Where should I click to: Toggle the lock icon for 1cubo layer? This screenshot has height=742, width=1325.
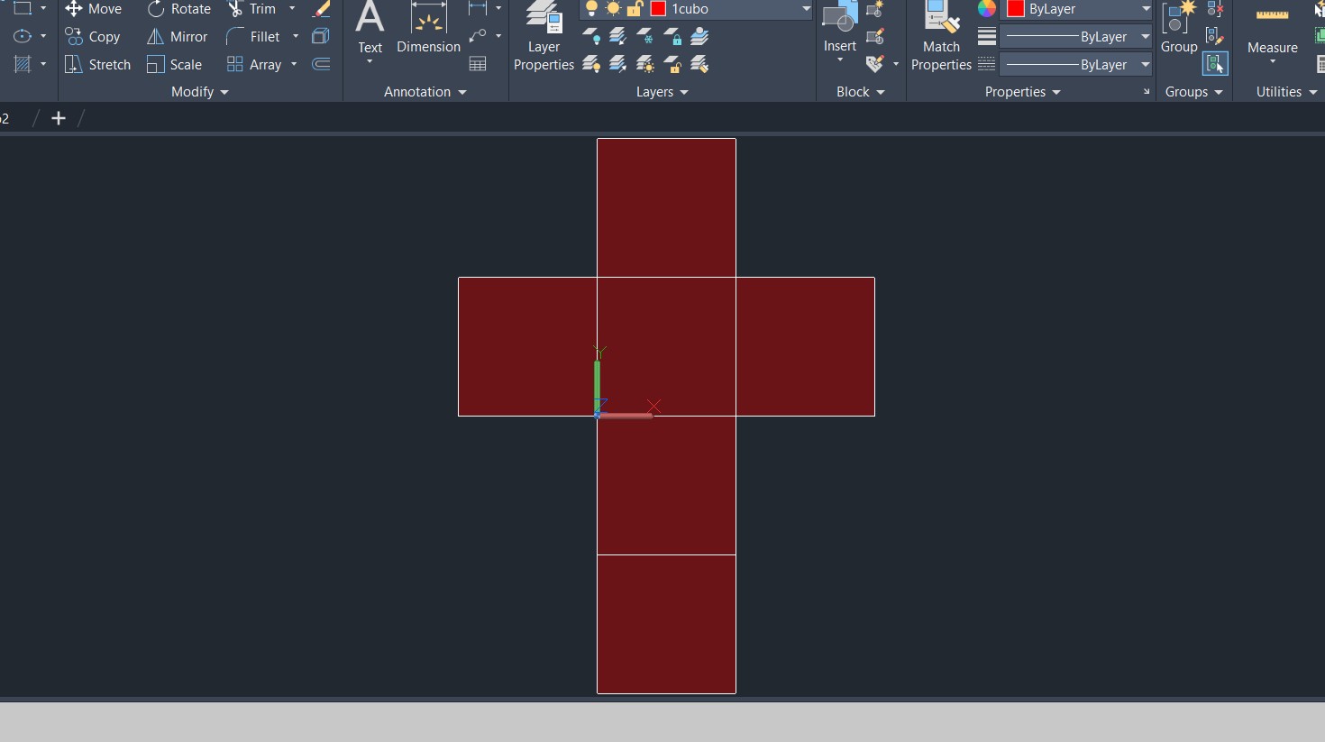(635, 9)
